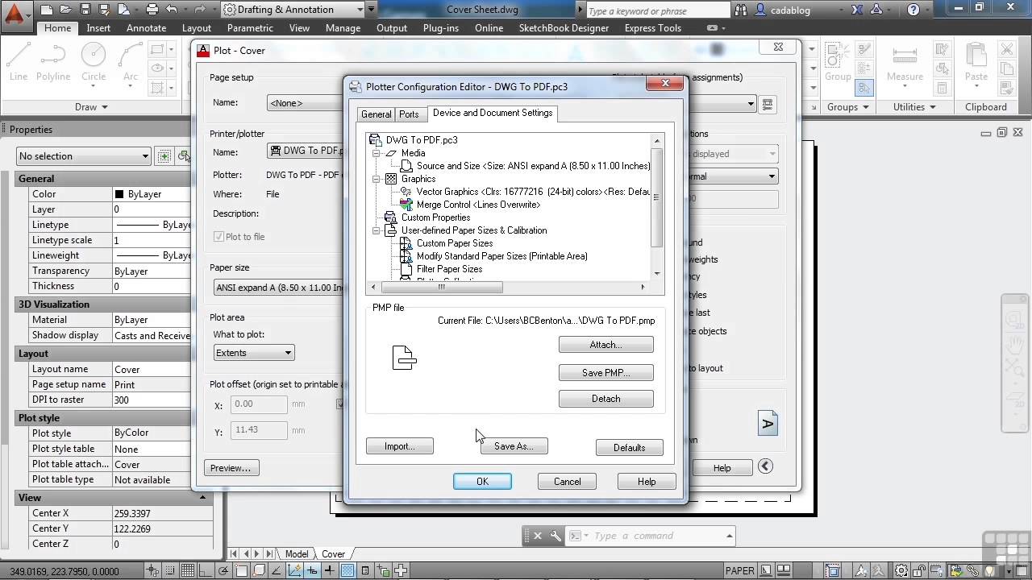Collapse the Media tree node
The height and width of the screenshot is (580, 1032).
click(376, 153)
